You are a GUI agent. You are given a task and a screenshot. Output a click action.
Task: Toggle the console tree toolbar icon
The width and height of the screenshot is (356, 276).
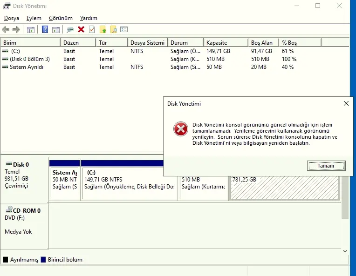tap(31, 29)
